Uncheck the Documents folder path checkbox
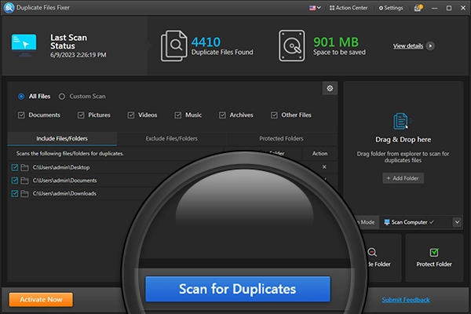 [x=14, y=181]
